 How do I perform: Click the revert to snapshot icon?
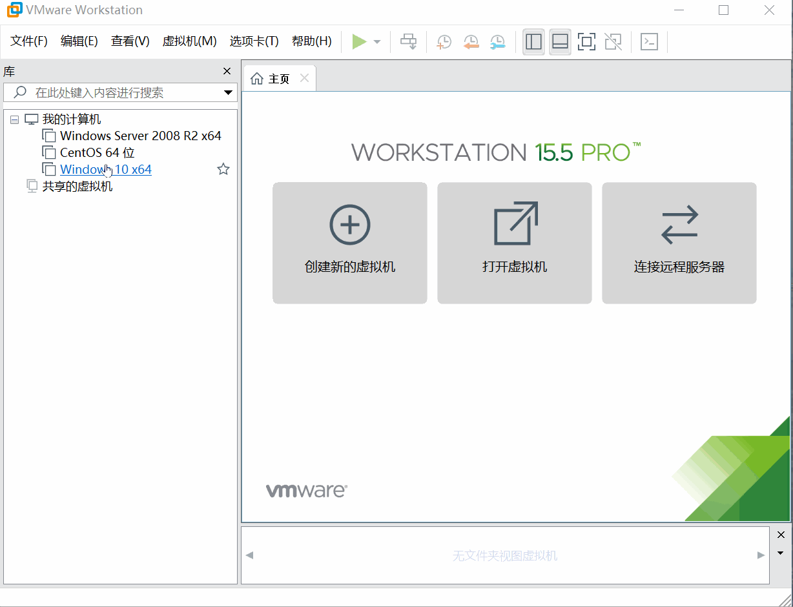point(471,42)
